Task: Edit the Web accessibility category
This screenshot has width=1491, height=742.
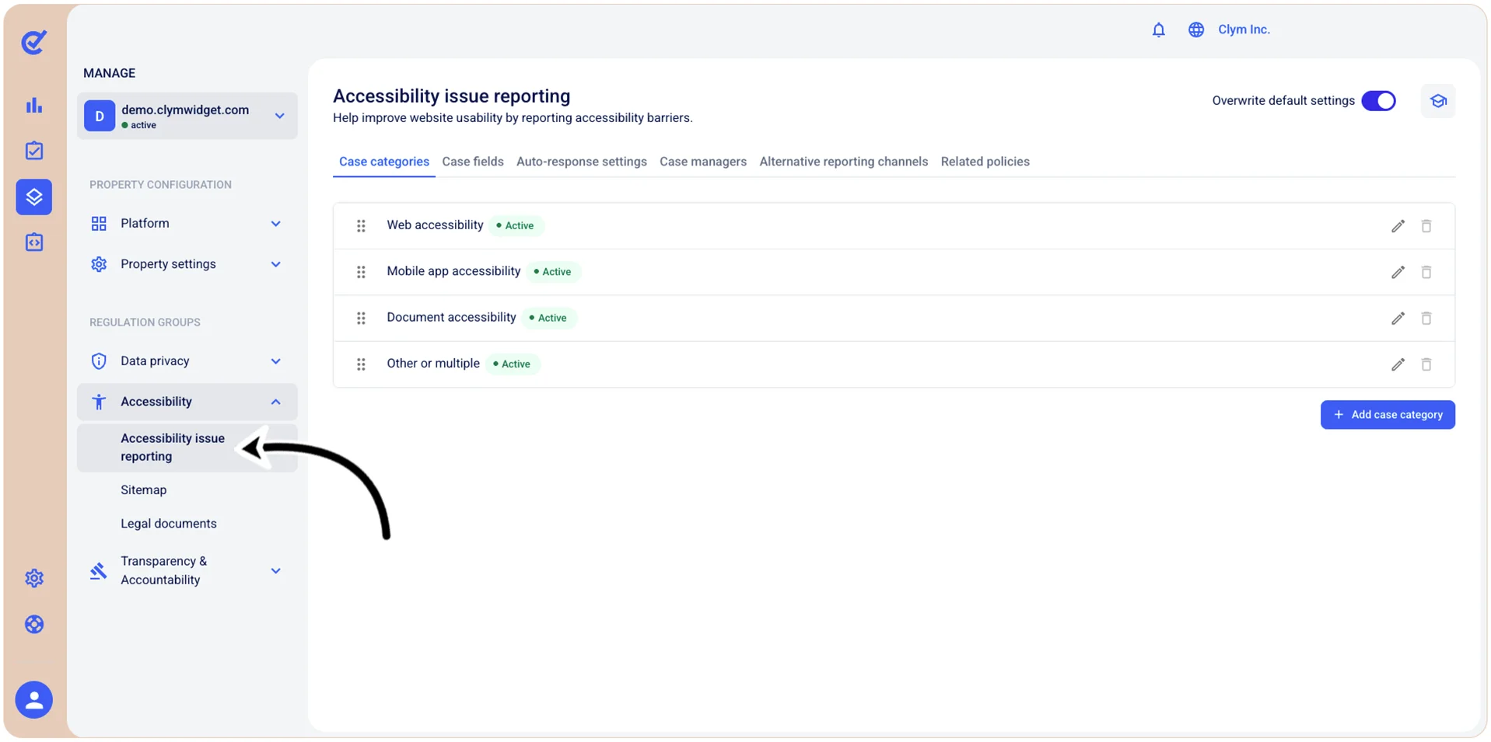Action: [x=1398, y=226]
